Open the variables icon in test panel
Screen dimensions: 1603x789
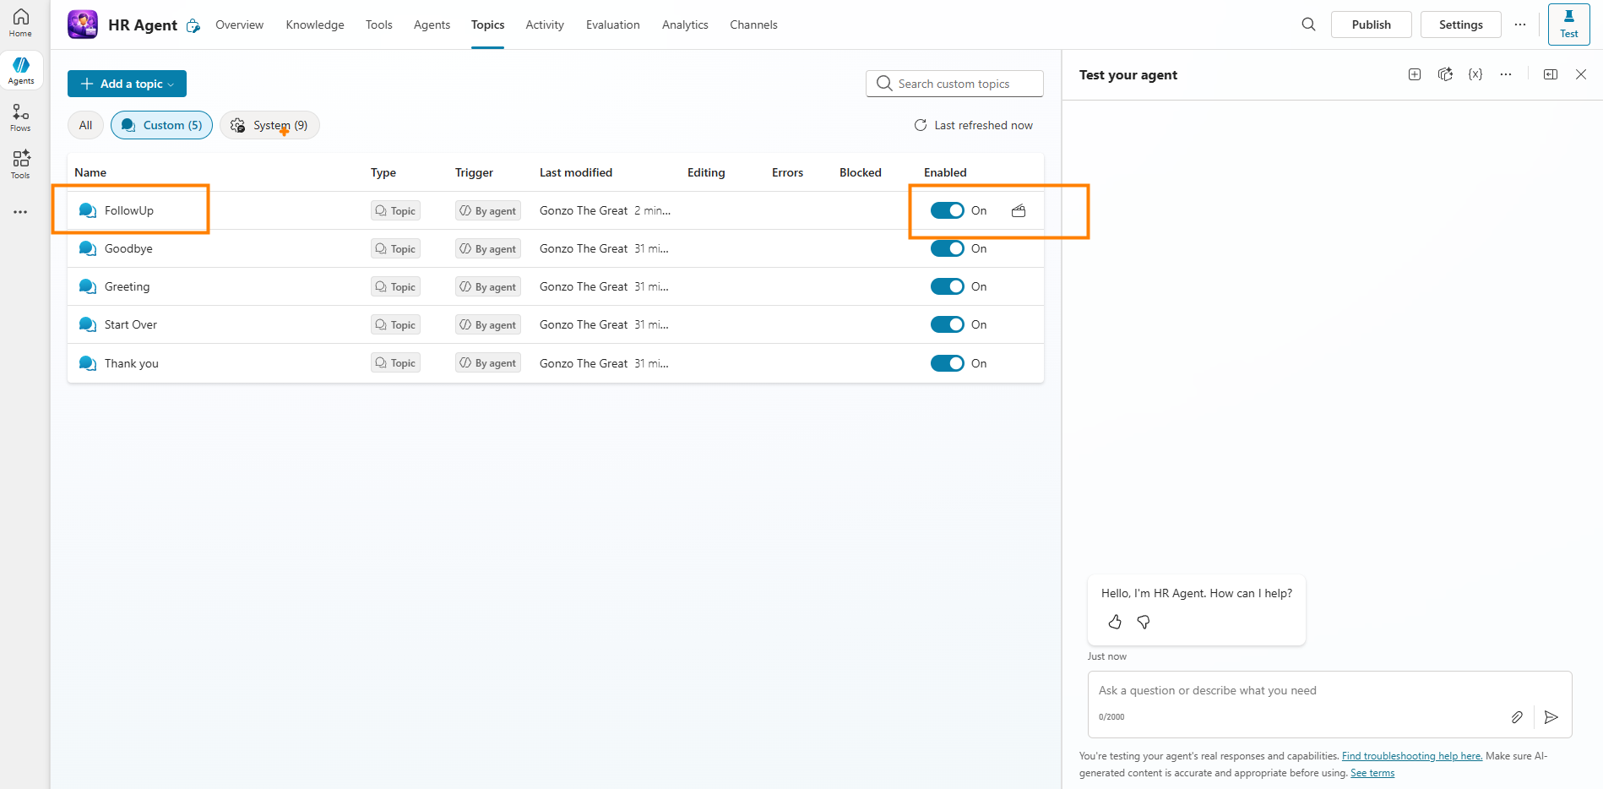[1475, 74]
